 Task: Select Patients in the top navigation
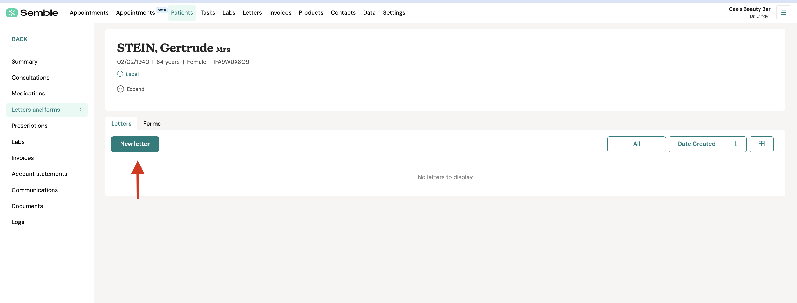click(182, 13)
